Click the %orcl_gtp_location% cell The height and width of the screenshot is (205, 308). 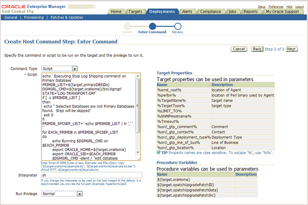tap(184, 147)
